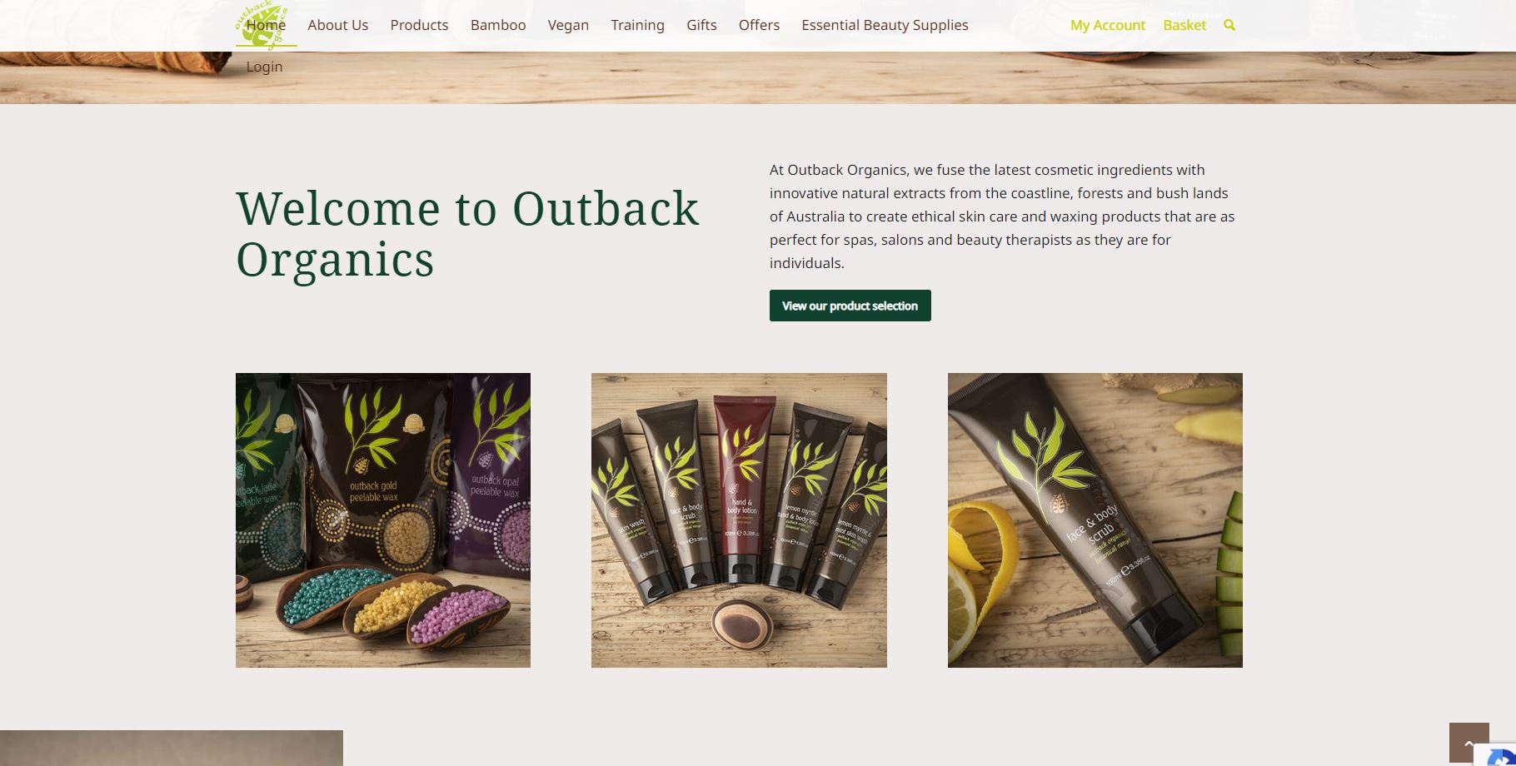
Task: Open Essential Beauty Supplies
Action: click(885, 25)
